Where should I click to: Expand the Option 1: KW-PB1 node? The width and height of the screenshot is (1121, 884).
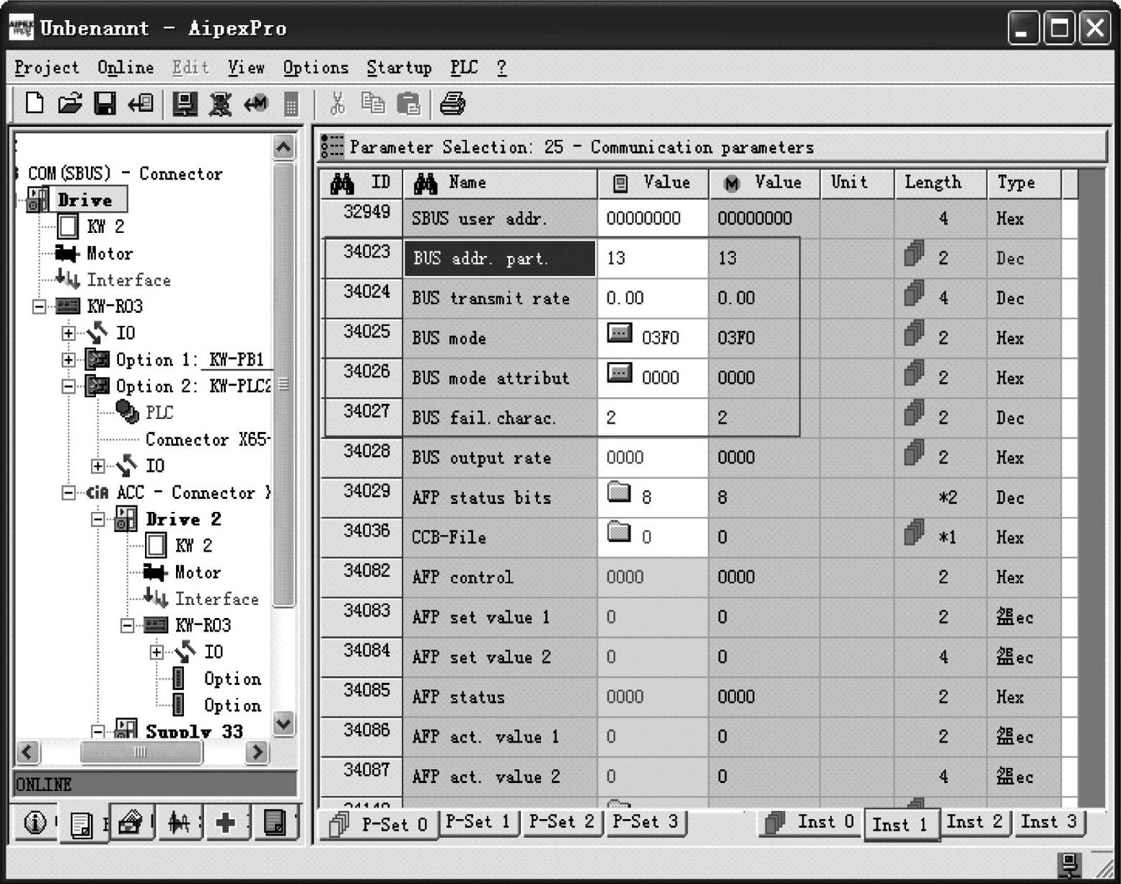[x=69, y=359]
